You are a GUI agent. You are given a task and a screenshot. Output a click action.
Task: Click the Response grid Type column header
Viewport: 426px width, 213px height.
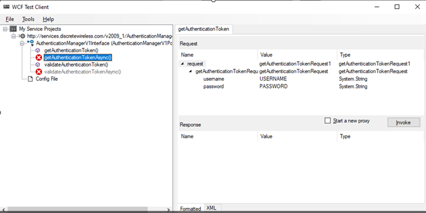tap(381, 136)
